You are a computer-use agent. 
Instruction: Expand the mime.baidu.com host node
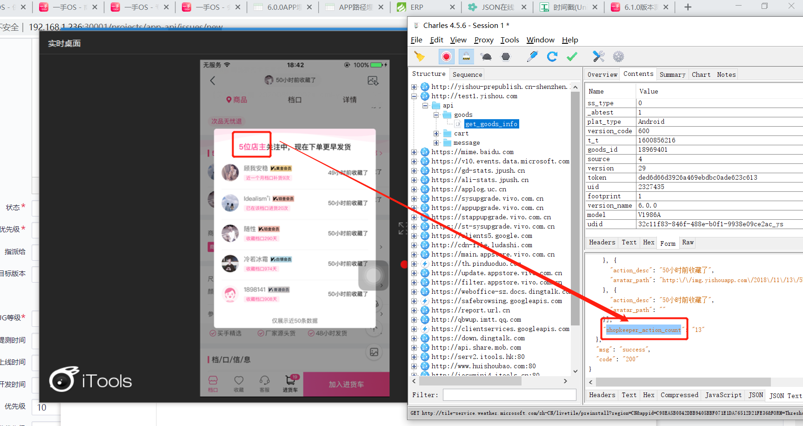[x=414, y=152]
